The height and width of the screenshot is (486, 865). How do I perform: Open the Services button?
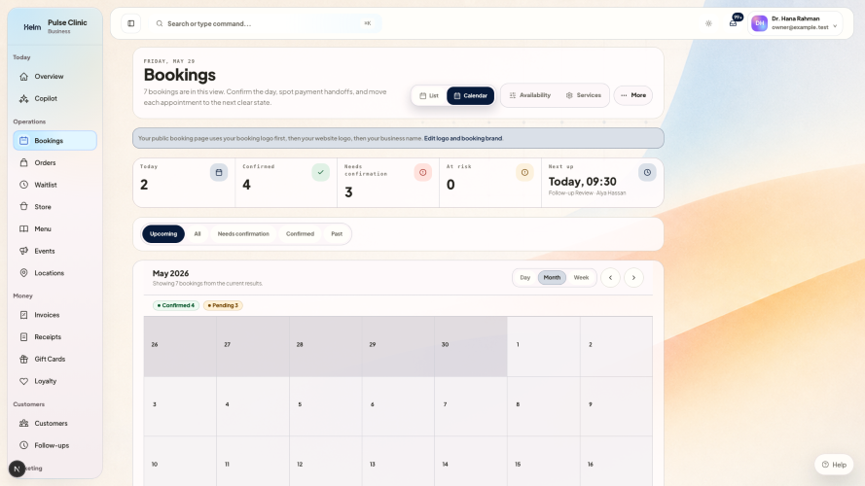pyautogui.click(x=584, y=95)
